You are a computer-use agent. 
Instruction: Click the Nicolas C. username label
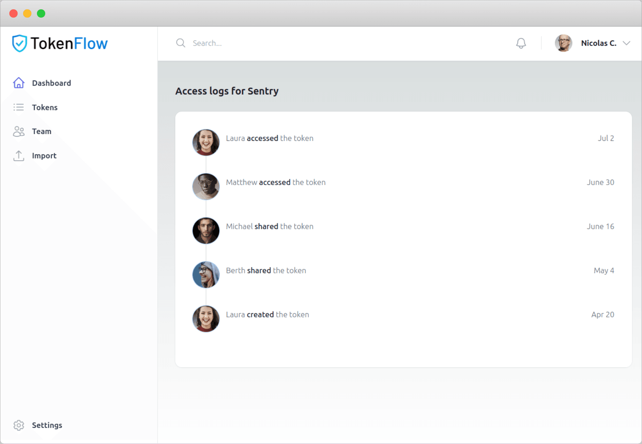coord(599,43)
